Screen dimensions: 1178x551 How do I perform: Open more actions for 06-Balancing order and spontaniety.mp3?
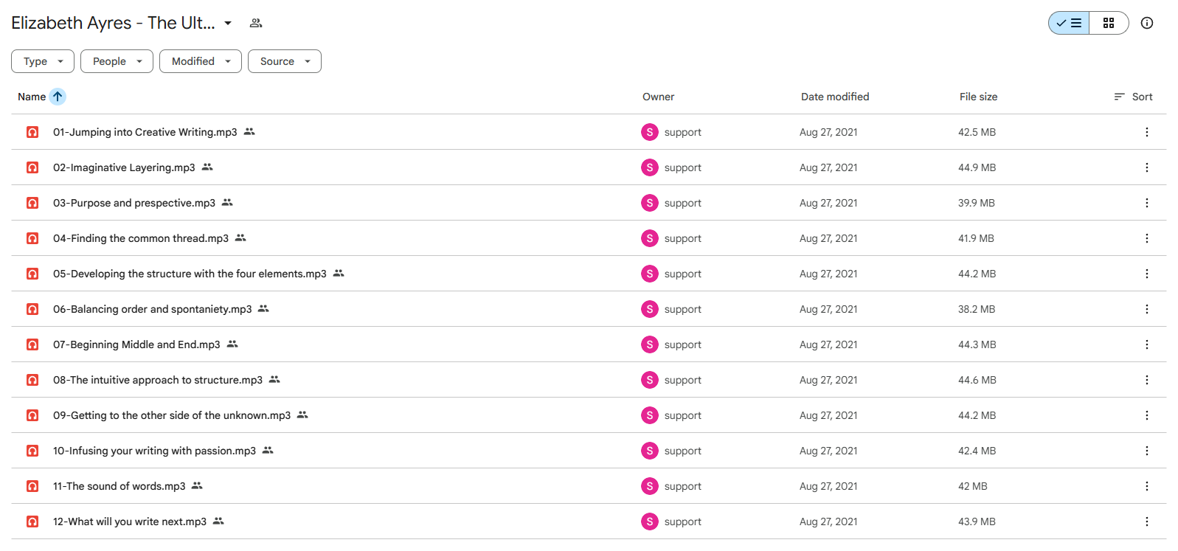pos(1146,309)
